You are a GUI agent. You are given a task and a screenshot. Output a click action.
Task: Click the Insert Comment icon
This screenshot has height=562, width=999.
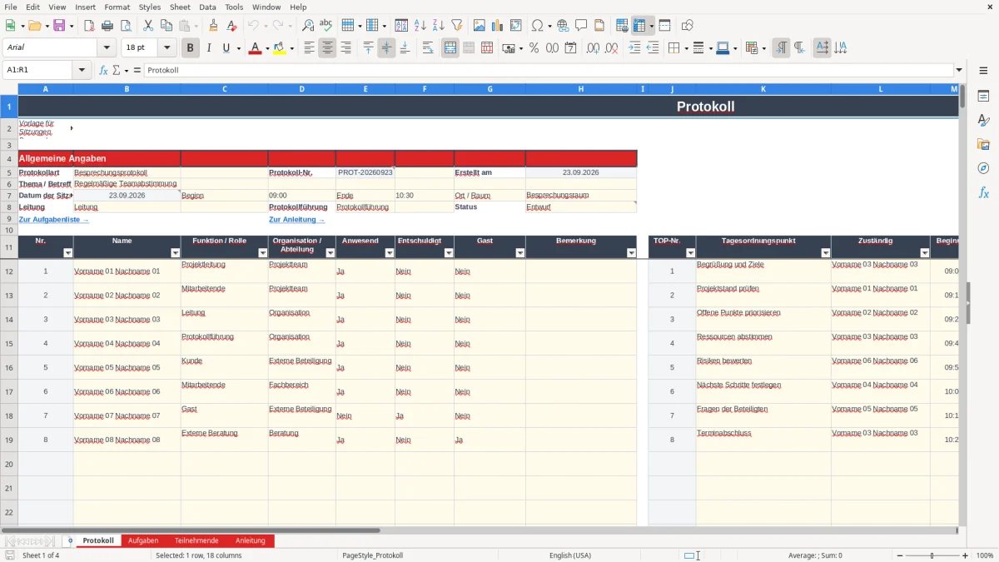coord(581,26)
